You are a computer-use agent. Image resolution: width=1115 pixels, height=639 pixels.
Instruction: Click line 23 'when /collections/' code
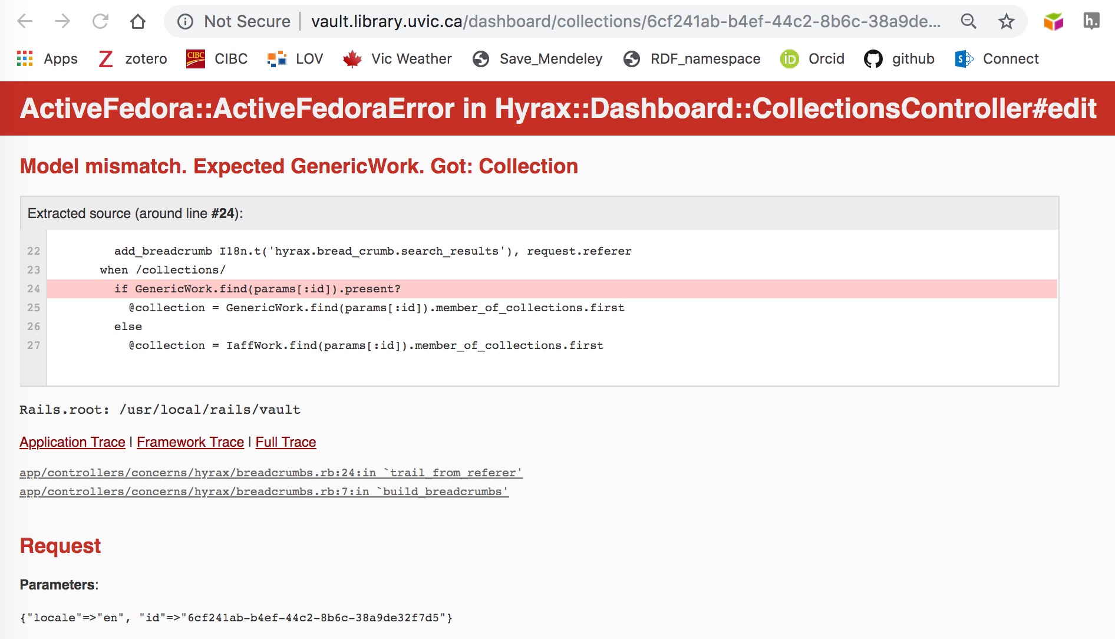[163, 270]
